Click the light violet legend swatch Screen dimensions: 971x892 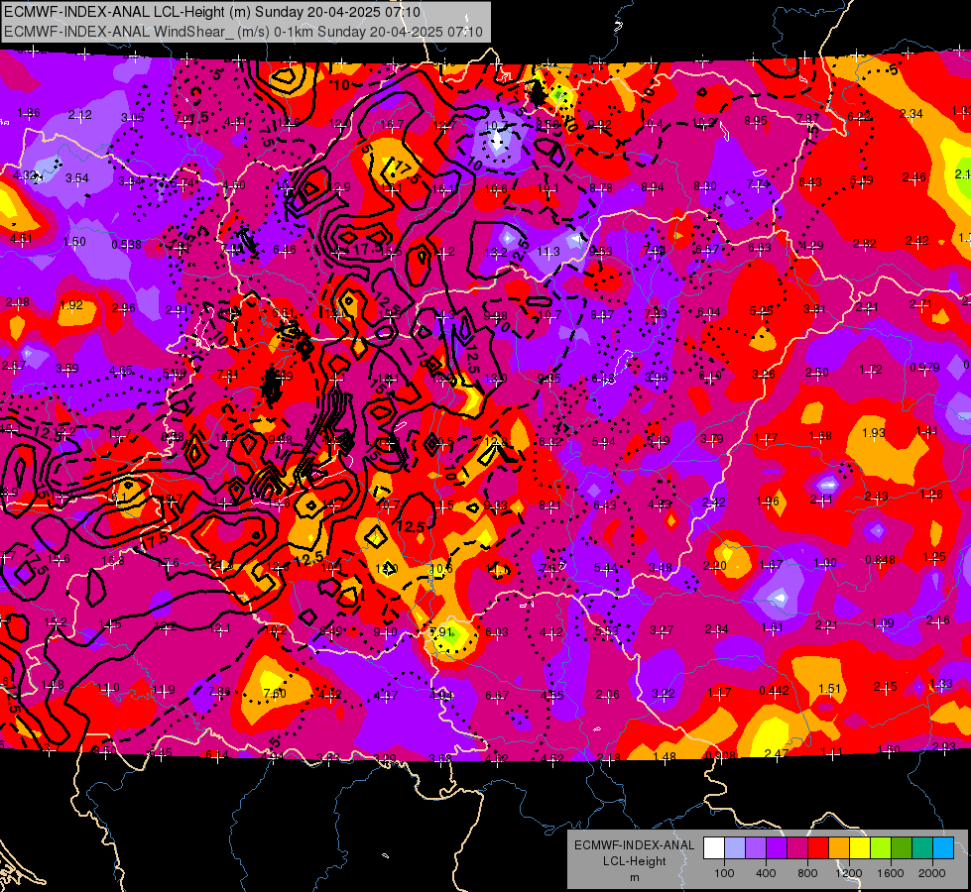tap(756, 848)
